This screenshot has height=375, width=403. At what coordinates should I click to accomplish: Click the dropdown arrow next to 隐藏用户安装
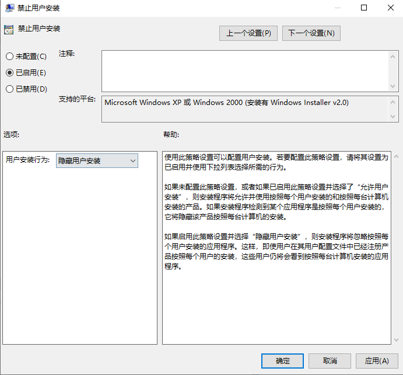pos(132,160)
